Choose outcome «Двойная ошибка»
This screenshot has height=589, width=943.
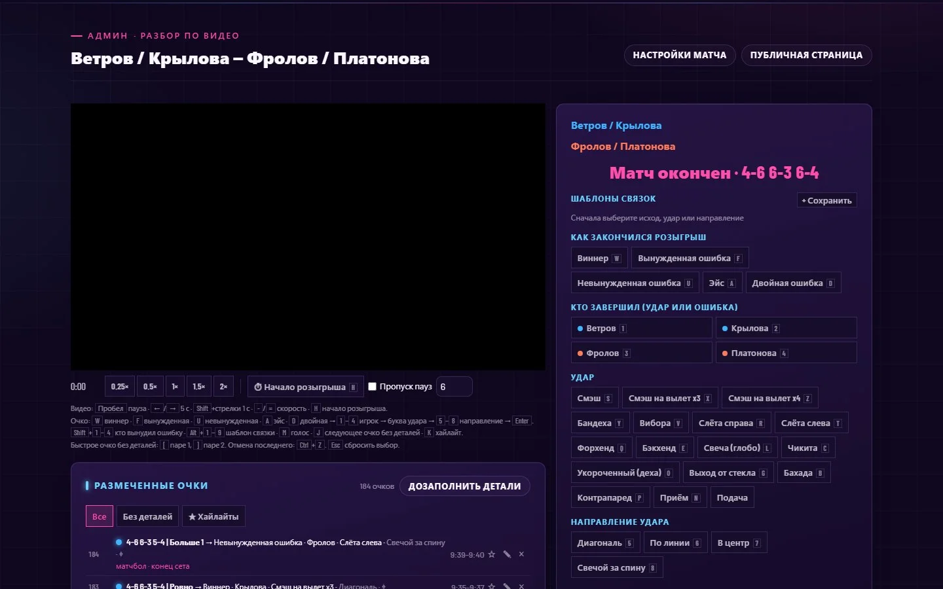793,283
